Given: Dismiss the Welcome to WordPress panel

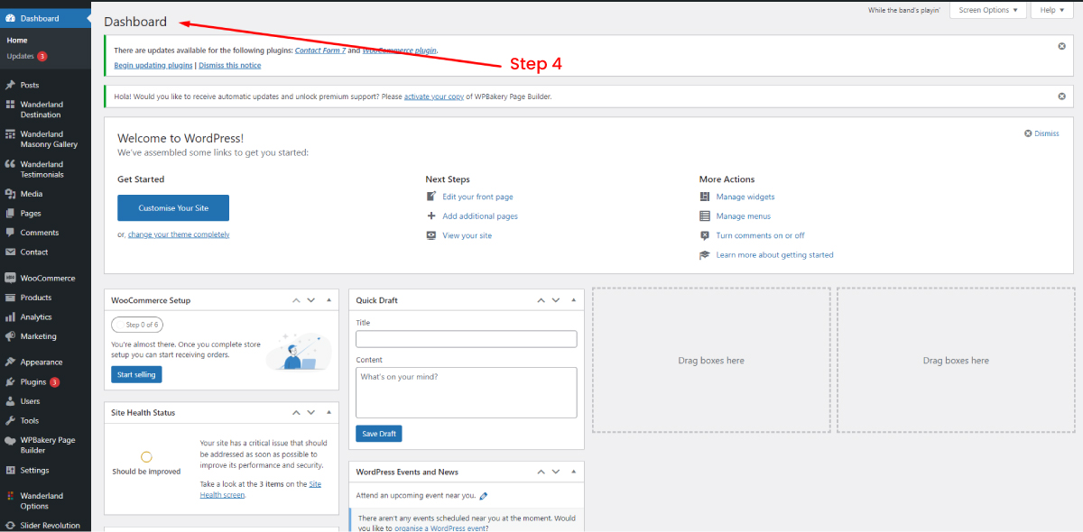Looking at the screenshot, I should pos(1041,133).
